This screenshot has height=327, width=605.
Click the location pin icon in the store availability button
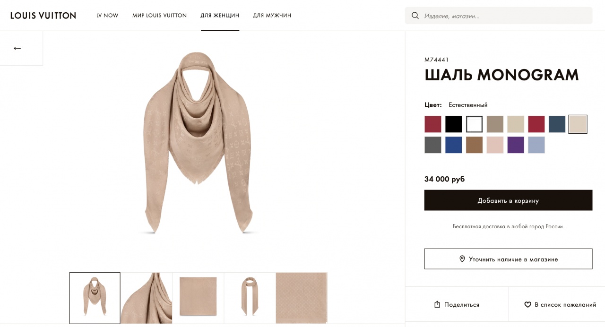click(x=462, y=259)
